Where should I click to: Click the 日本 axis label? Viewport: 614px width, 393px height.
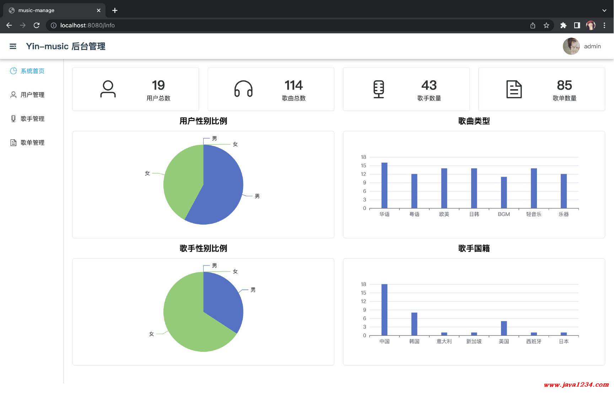564,341
